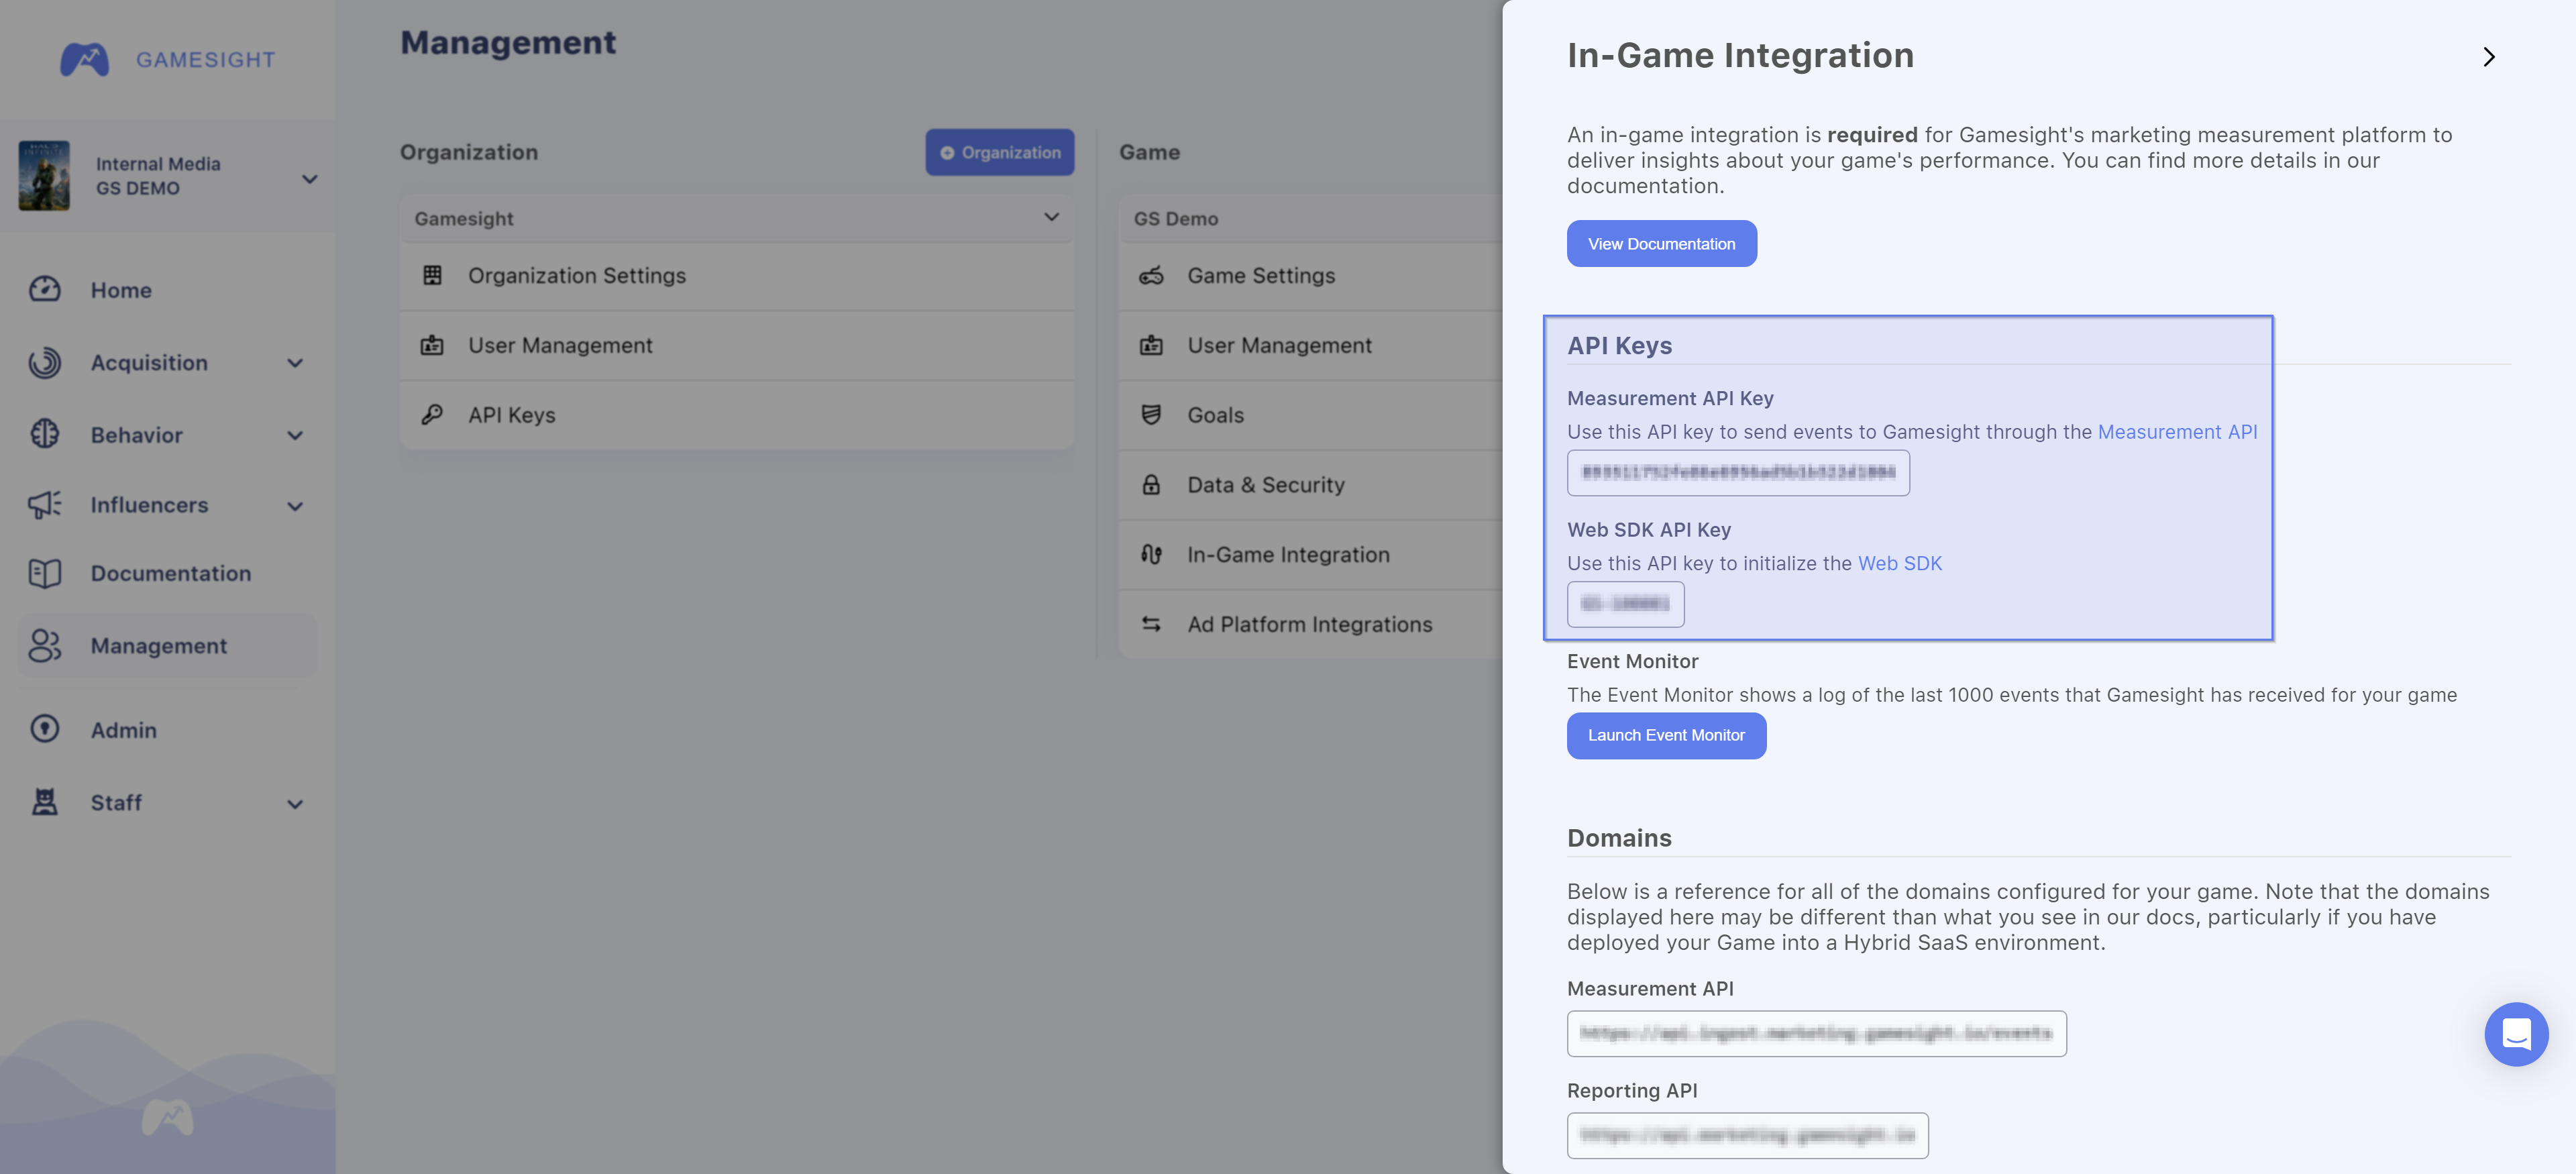Click the Influencers megaphone icon
Screen dimensions: 2576x1174
pos(44,504)
